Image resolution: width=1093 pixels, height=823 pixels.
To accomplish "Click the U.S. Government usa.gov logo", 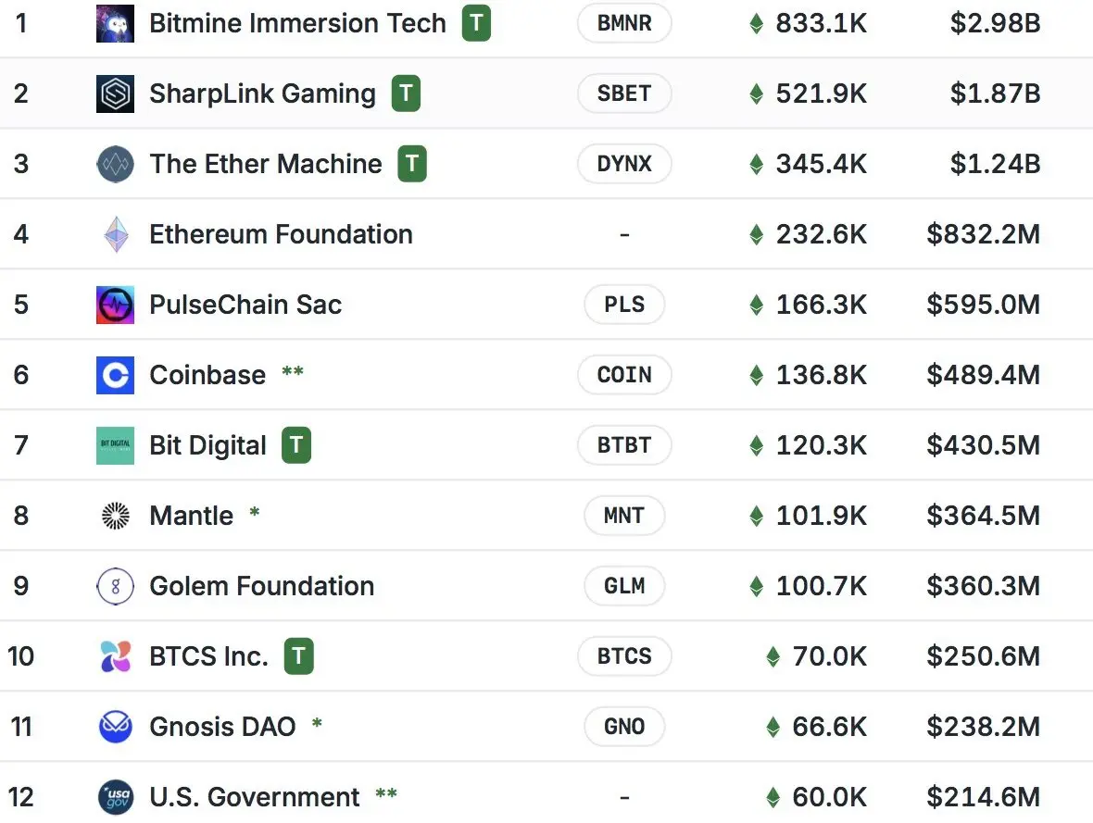I will [x=116, y=797].
